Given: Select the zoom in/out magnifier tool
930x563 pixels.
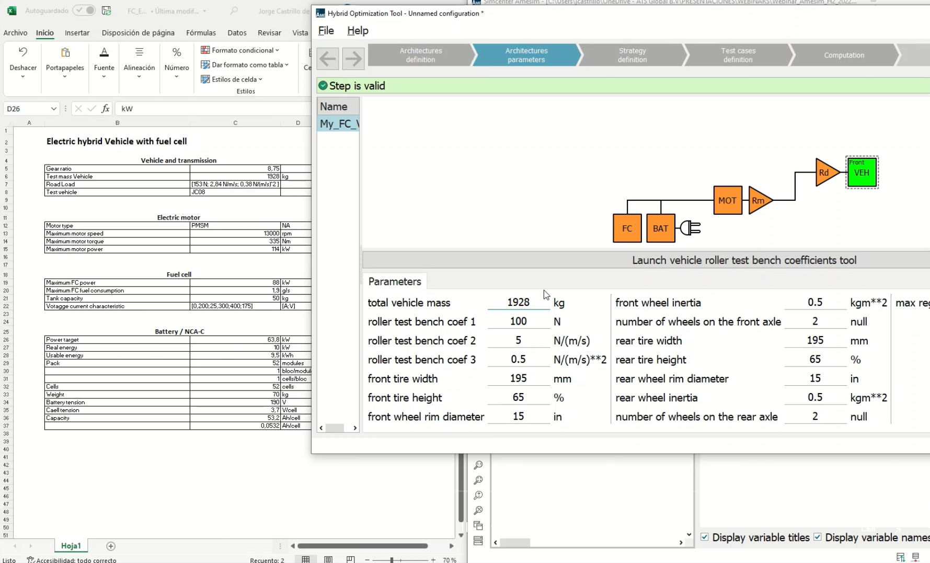Looking at the screenshot, I should pyautogui.click(x=478, y=495).
